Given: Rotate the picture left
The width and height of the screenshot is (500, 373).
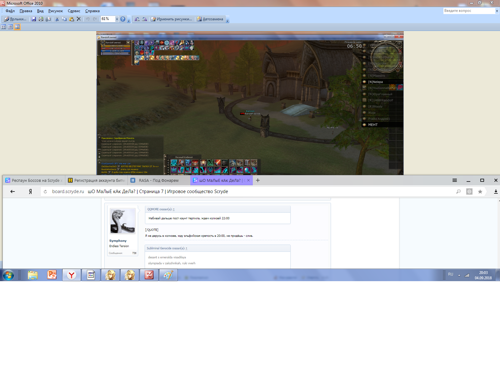Looking at the screenshot, I should pyautogui.click(x=137, y=19).
